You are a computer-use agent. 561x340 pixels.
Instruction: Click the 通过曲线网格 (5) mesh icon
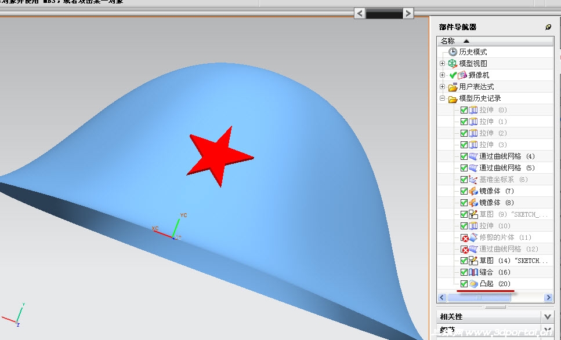coord(473,168)
